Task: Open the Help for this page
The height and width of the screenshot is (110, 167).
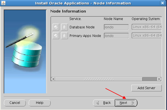Action: tap(40, 103)
